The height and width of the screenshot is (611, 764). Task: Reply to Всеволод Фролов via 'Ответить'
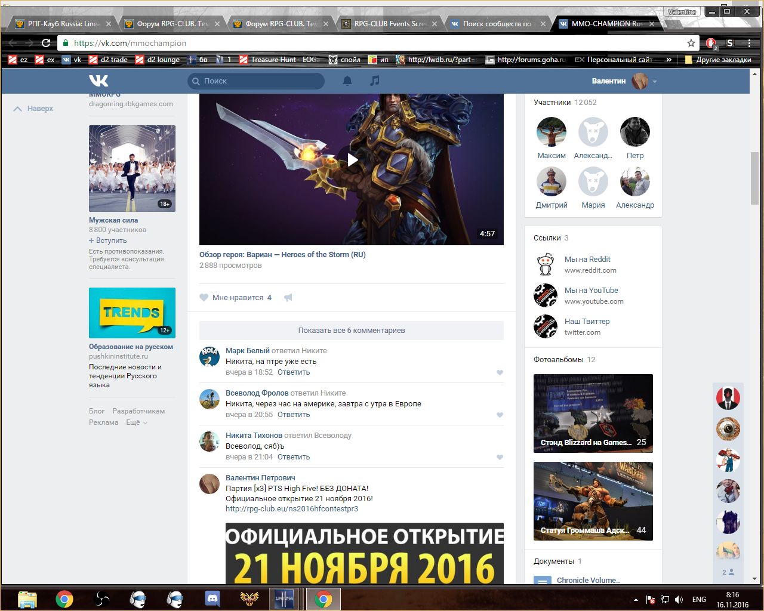[x=294, y=415]
